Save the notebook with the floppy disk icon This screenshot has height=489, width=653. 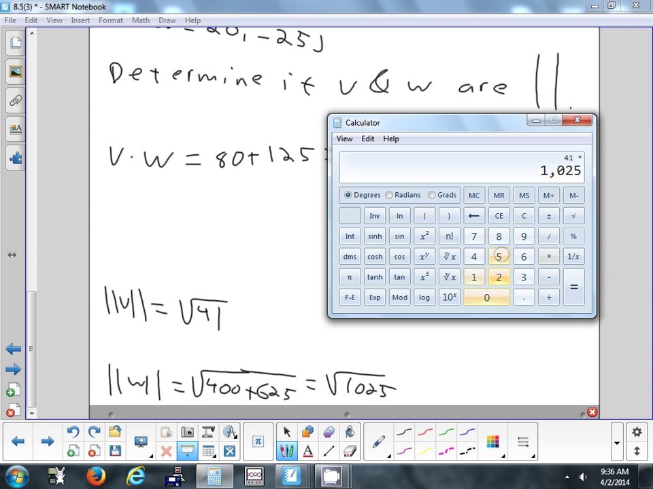coord(115,451)
